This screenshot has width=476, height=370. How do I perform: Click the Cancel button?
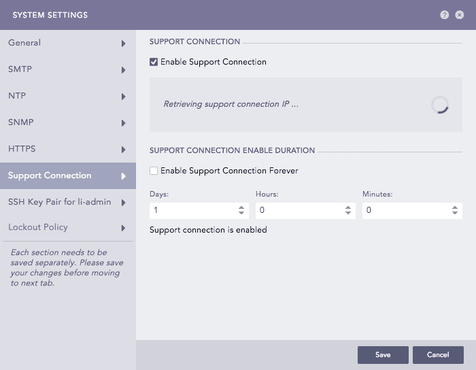pos(438,355)
